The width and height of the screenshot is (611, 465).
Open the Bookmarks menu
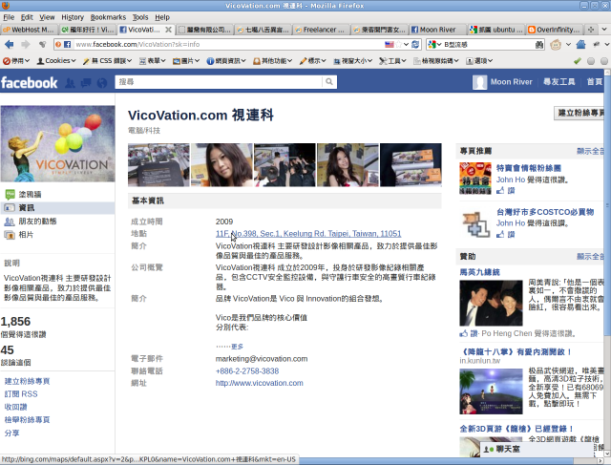tap(108, 17)
